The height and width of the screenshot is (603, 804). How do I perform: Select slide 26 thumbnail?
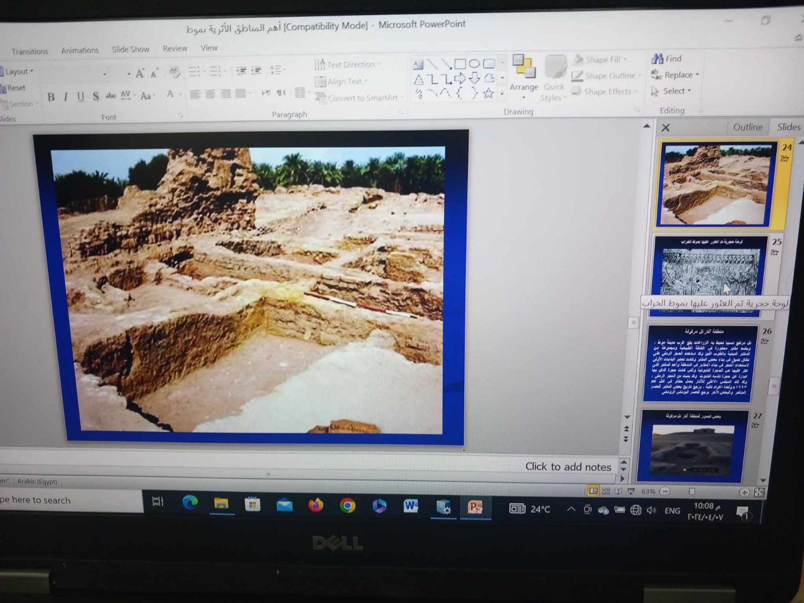click(x=699, y=364)
